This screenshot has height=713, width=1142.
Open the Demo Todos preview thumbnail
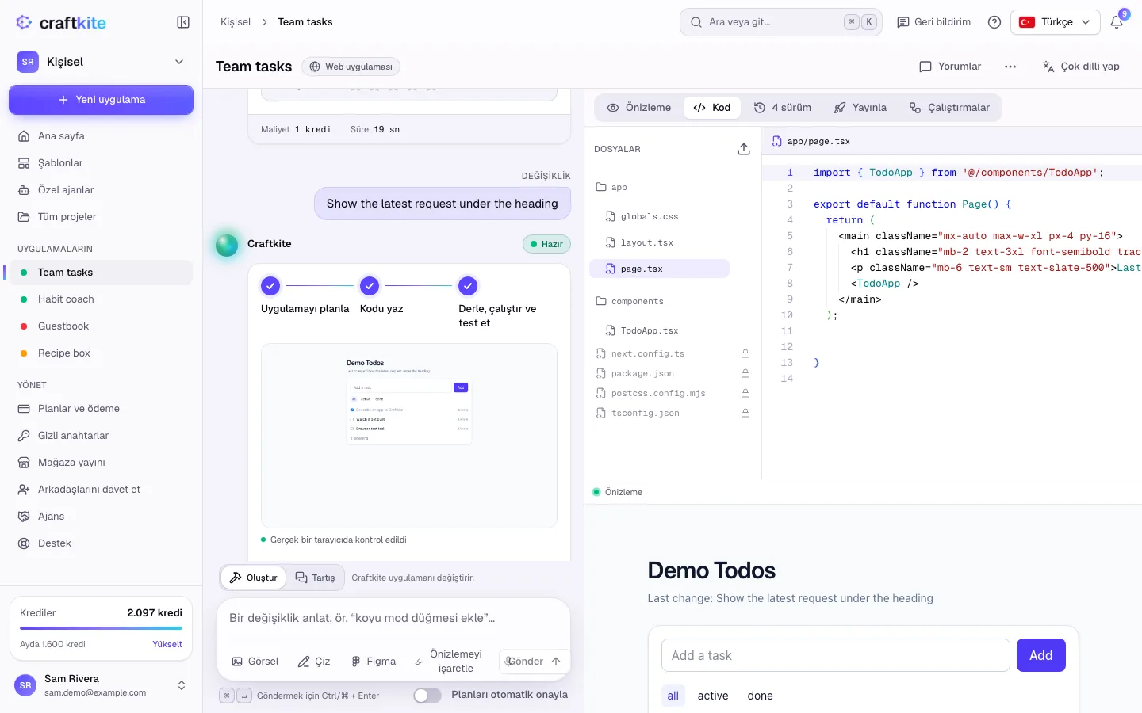(409, 436)
